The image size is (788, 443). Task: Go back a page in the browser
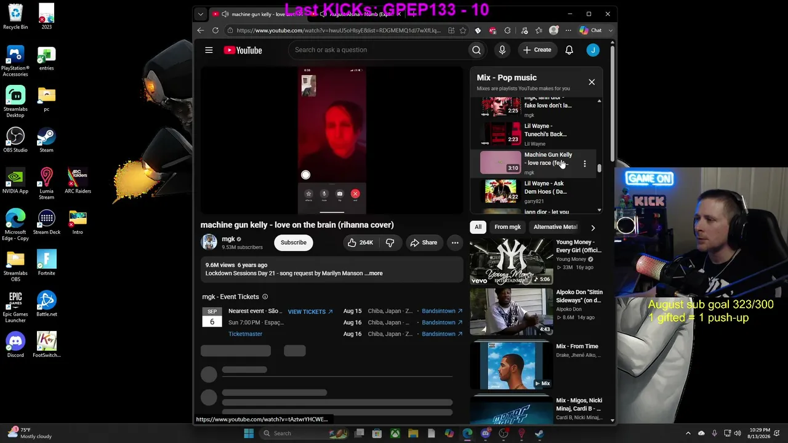tap(201, 30)
